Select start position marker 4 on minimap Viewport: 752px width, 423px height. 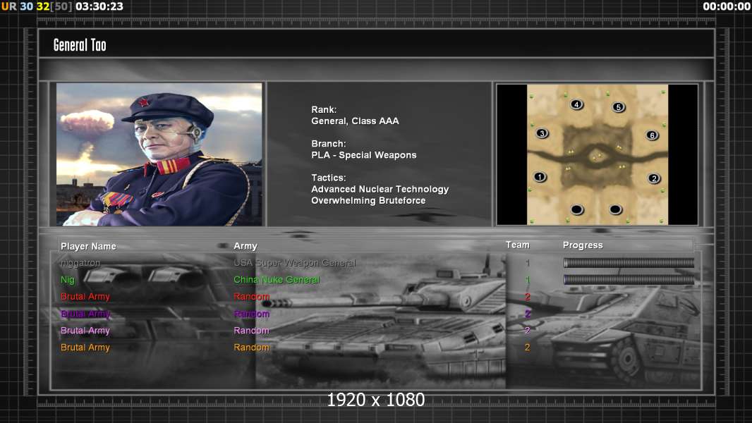576,104
